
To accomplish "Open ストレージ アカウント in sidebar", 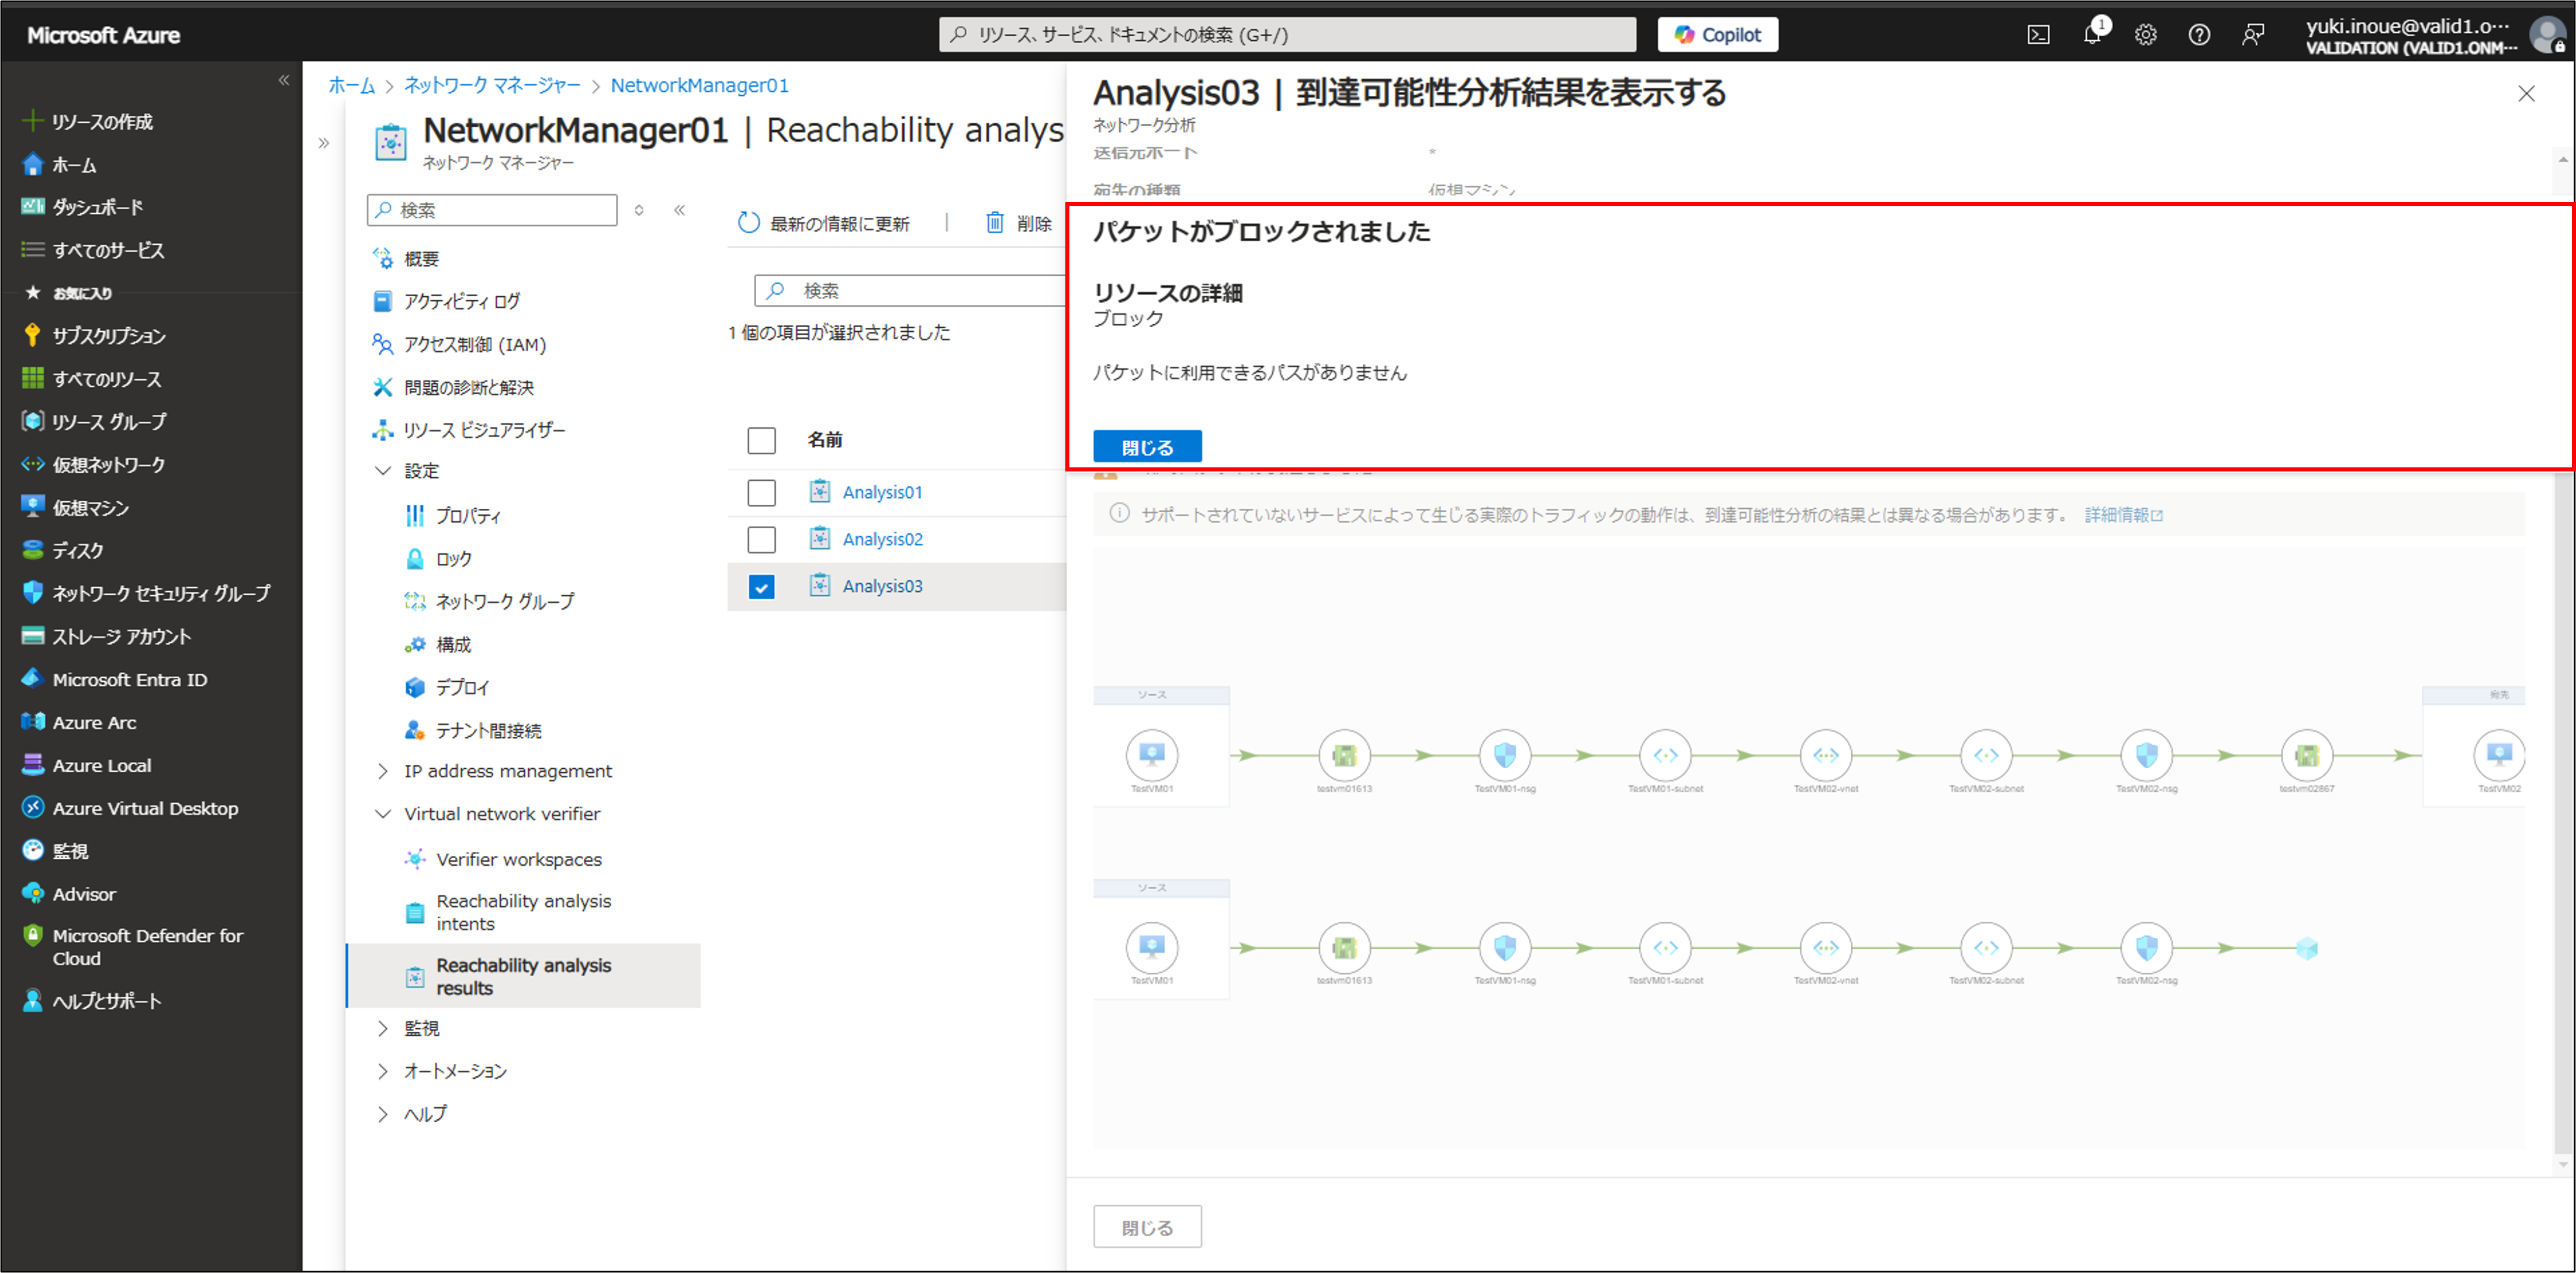I will [106, 636].
